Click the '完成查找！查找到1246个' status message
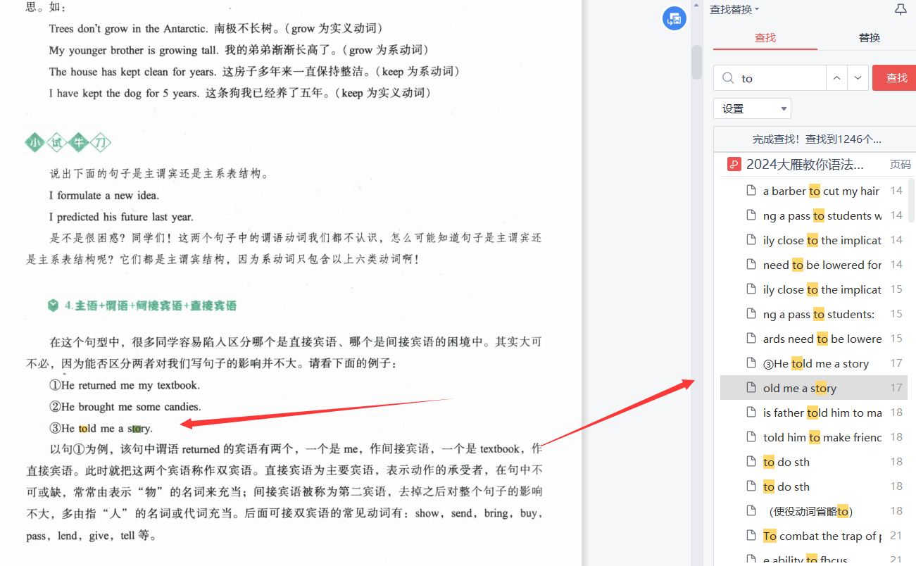 [x=817, y=139]
